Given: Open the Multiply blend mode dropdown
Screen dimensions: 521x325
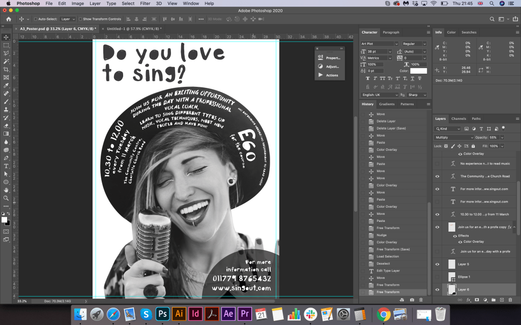Looking at the screenshot, I should pyautogui.click(x=454, y=138).
